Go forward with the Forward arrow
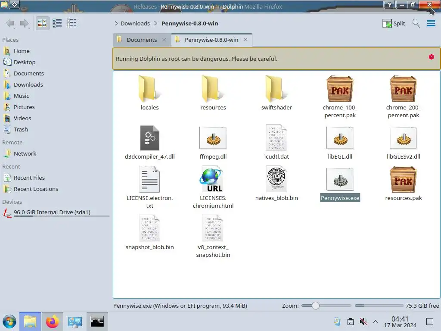This screenshot has width=441, height=331. click(x=25, y=23)
